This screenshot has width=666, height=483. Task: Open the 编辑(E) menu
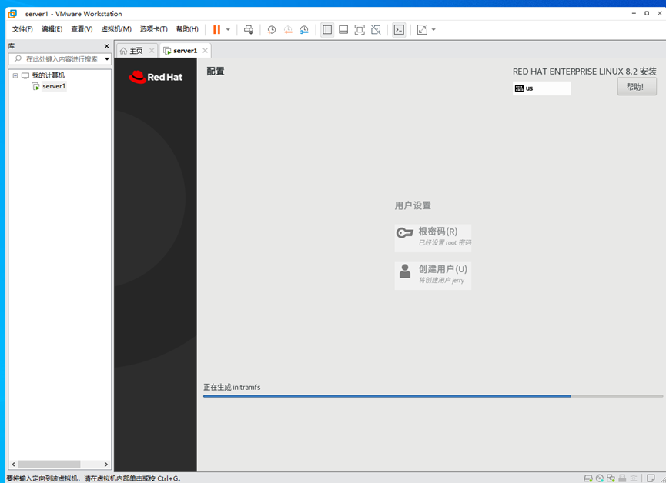(x=52, y=29)
